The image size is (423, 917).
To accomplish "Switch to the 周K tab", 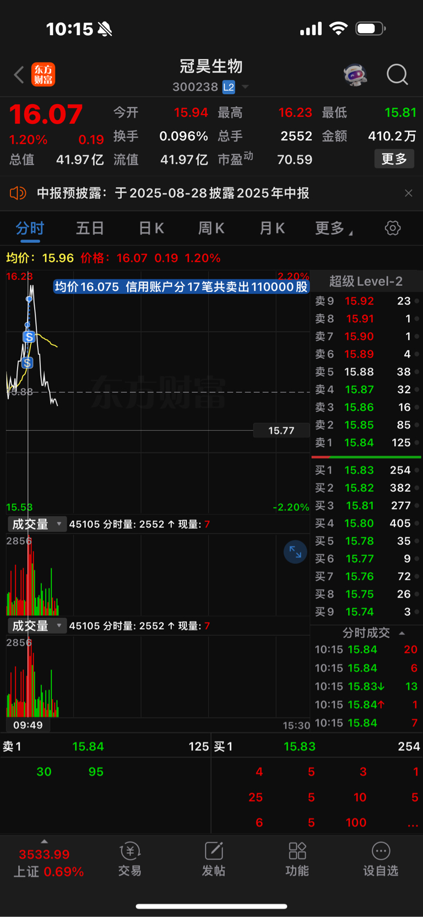I will coord(211,228).
